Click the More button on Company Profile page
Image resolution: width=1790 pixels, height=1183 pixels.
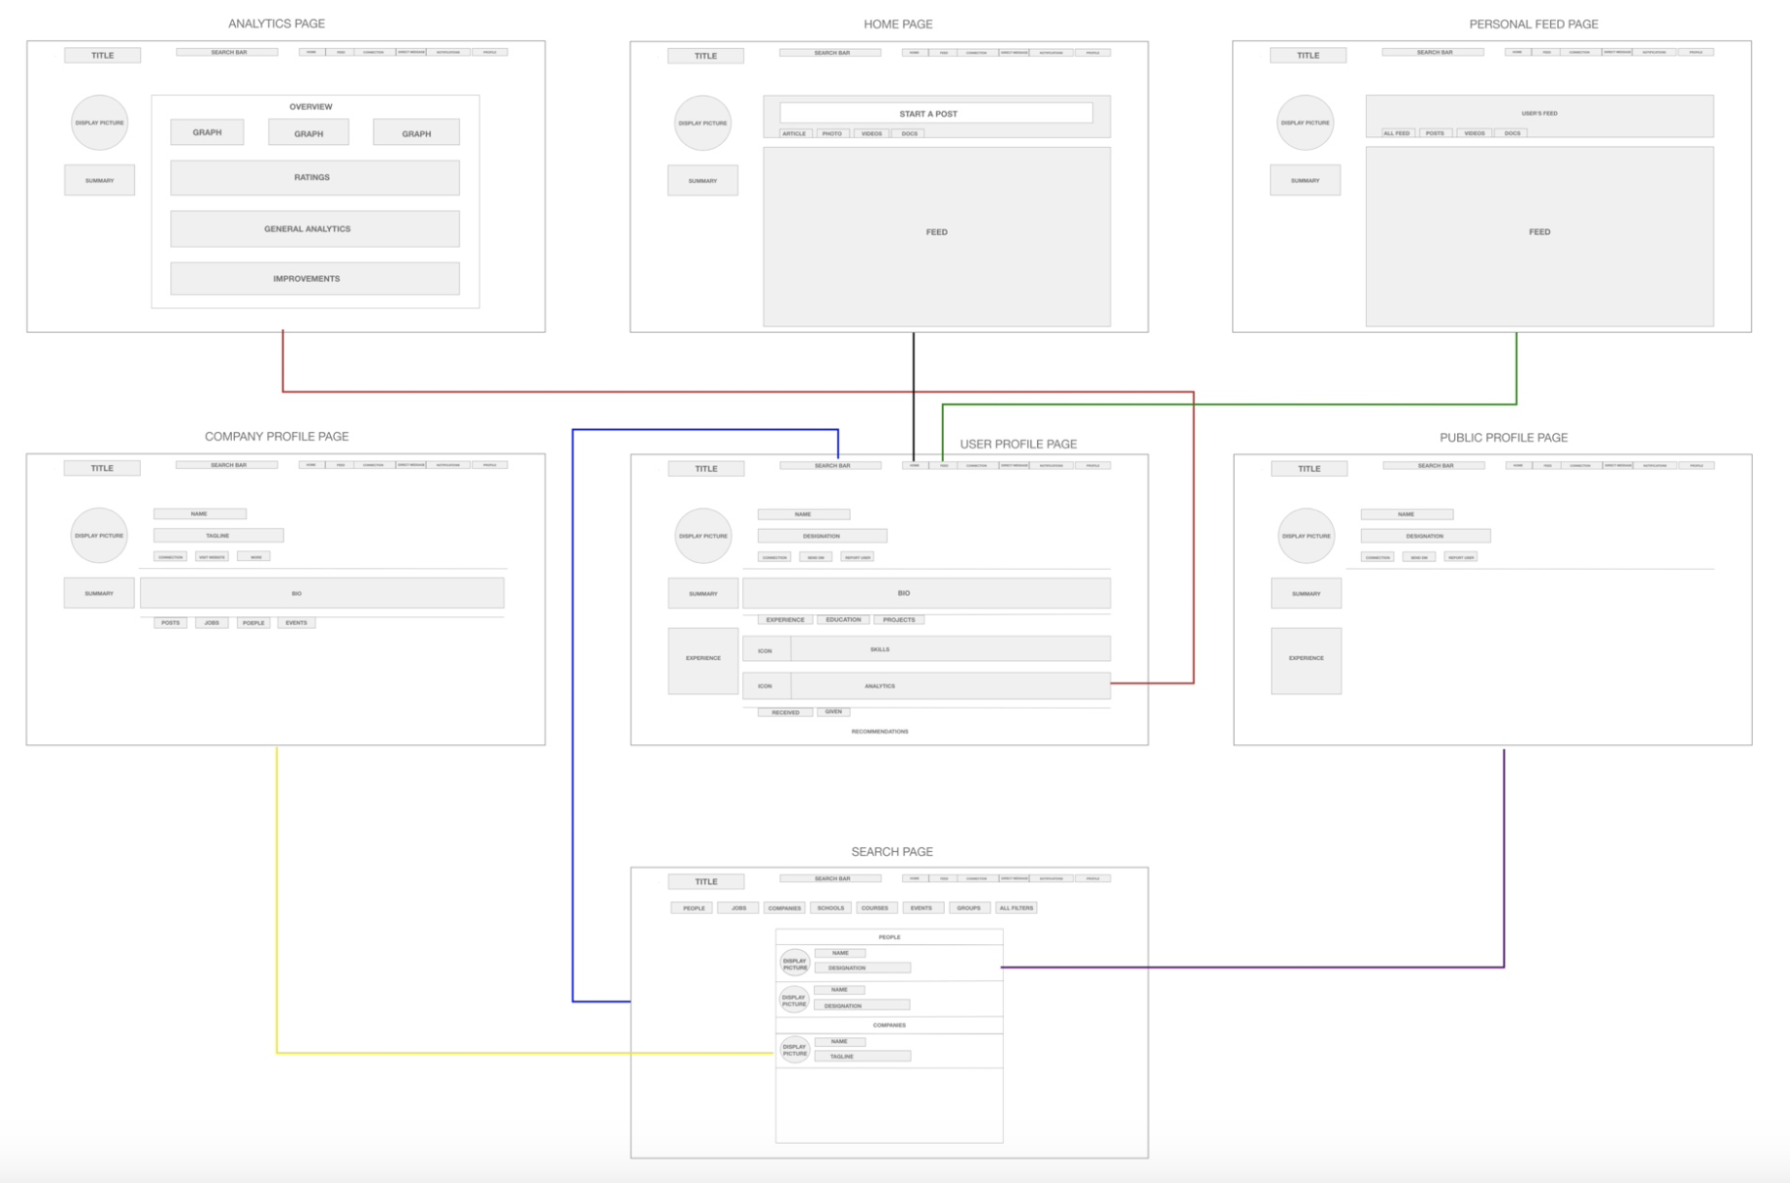coord(255,557)
